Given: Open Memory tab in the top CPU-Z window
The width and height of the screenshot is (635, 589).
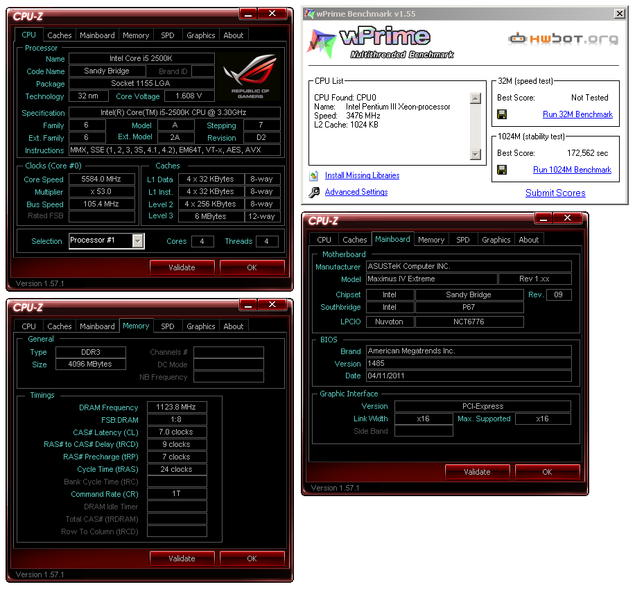Looking at the screenshot, I should click(136, 35).
